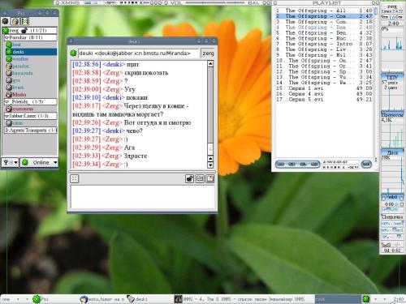This screenshot has height=304, width=406.
Task: Click the left toolbar icon below chat log
Action: 74,178
